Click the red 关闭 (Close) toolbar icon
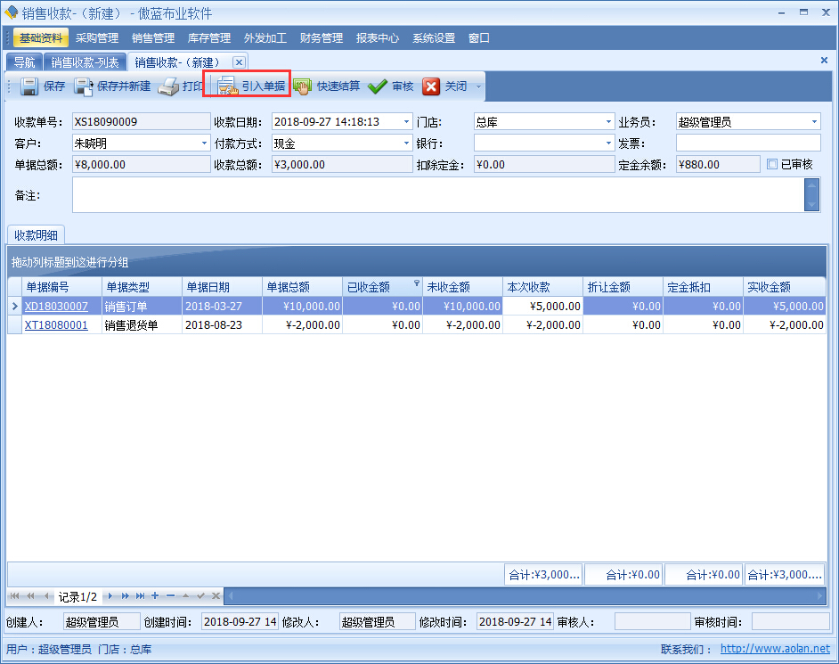 click(431, 86)
